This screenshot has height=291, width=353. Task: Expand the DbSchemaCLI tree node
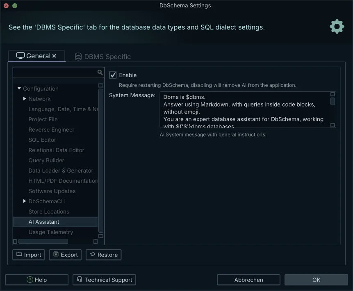coord(25,201)
